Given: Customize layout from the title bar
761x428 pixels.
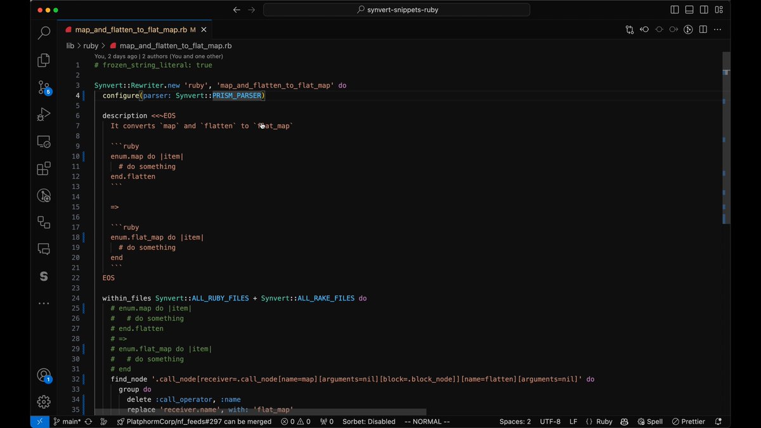Looking at the screenshot, I should tap(719, 10).
